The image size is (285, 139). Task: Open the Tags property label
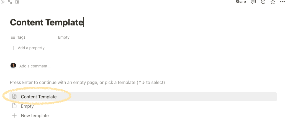21,37
